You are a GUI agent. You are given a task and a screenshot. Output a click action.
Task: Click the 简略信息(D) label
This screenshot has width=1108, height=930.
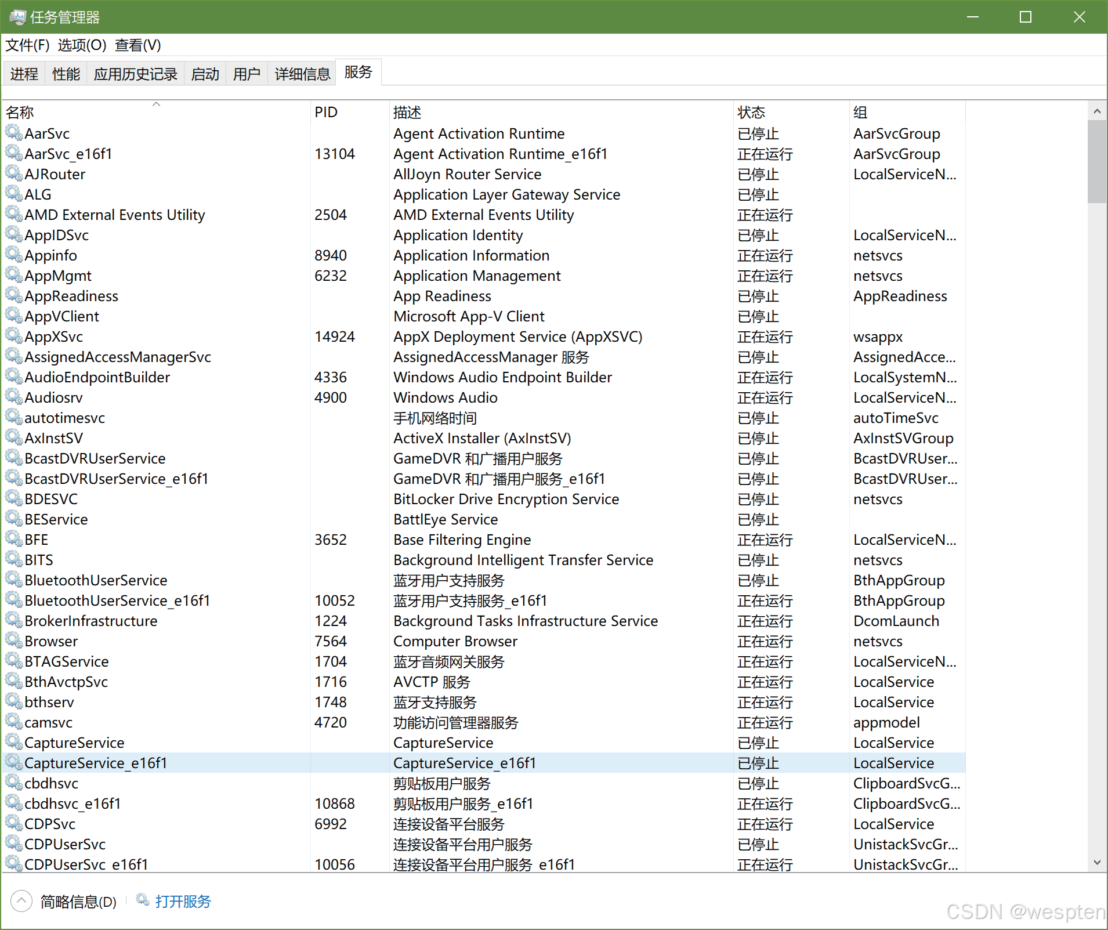78,902
